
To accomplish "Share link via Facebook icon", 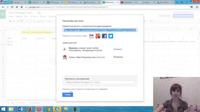I will pos(104,36).
